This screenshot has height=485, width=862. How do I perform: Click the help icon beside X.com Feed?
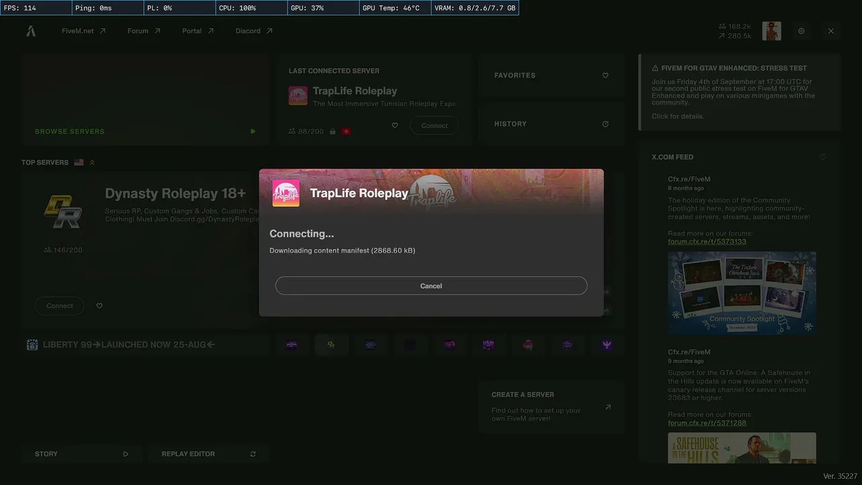[x=823, y=157]
